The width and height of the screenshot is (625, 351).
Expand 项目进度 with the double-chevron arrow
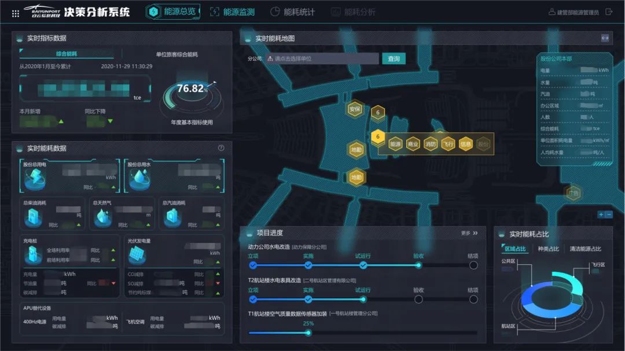tap(476, 233)
